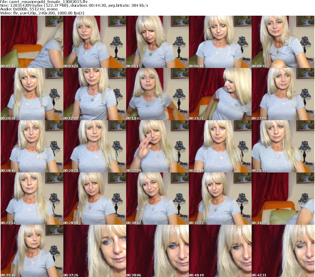
Task: Pick the frame timestamped 00:23:49
Action: 220,146
